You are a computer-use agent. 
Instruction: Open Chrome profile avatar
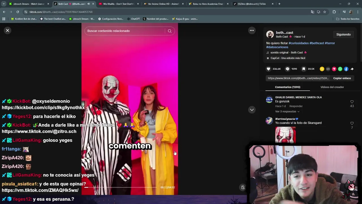pyautogui.click(x=351, y=12)
